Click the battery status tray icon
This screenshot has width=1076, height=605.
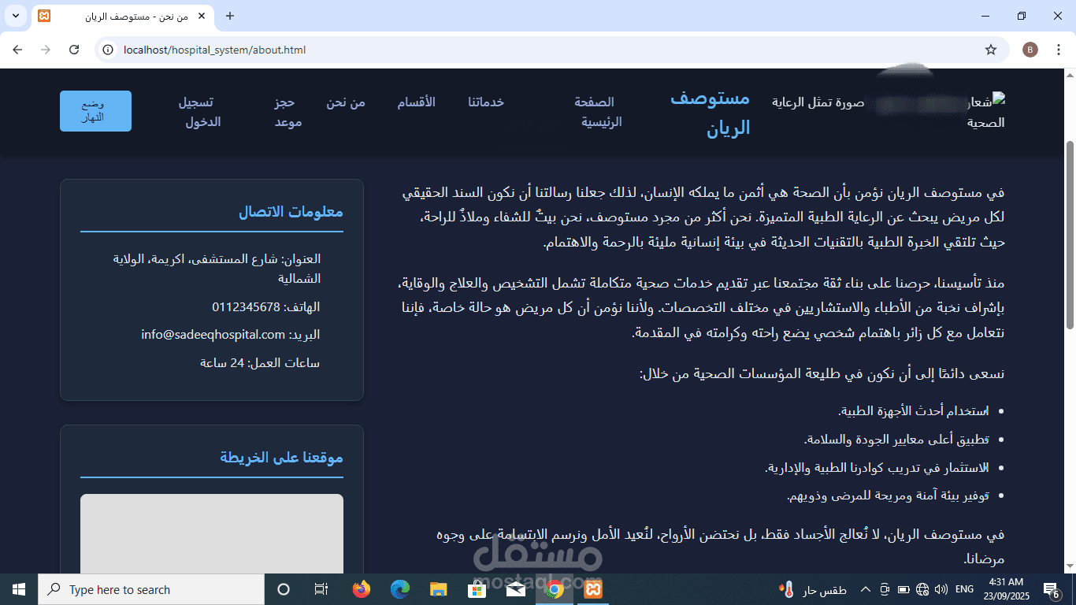[x=903, y=589]
